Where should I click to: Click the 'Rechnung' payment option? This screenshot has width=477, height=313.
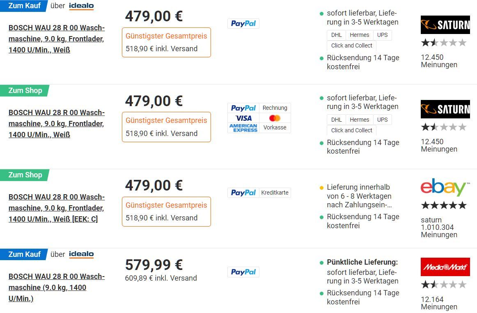tap(275, 108)
